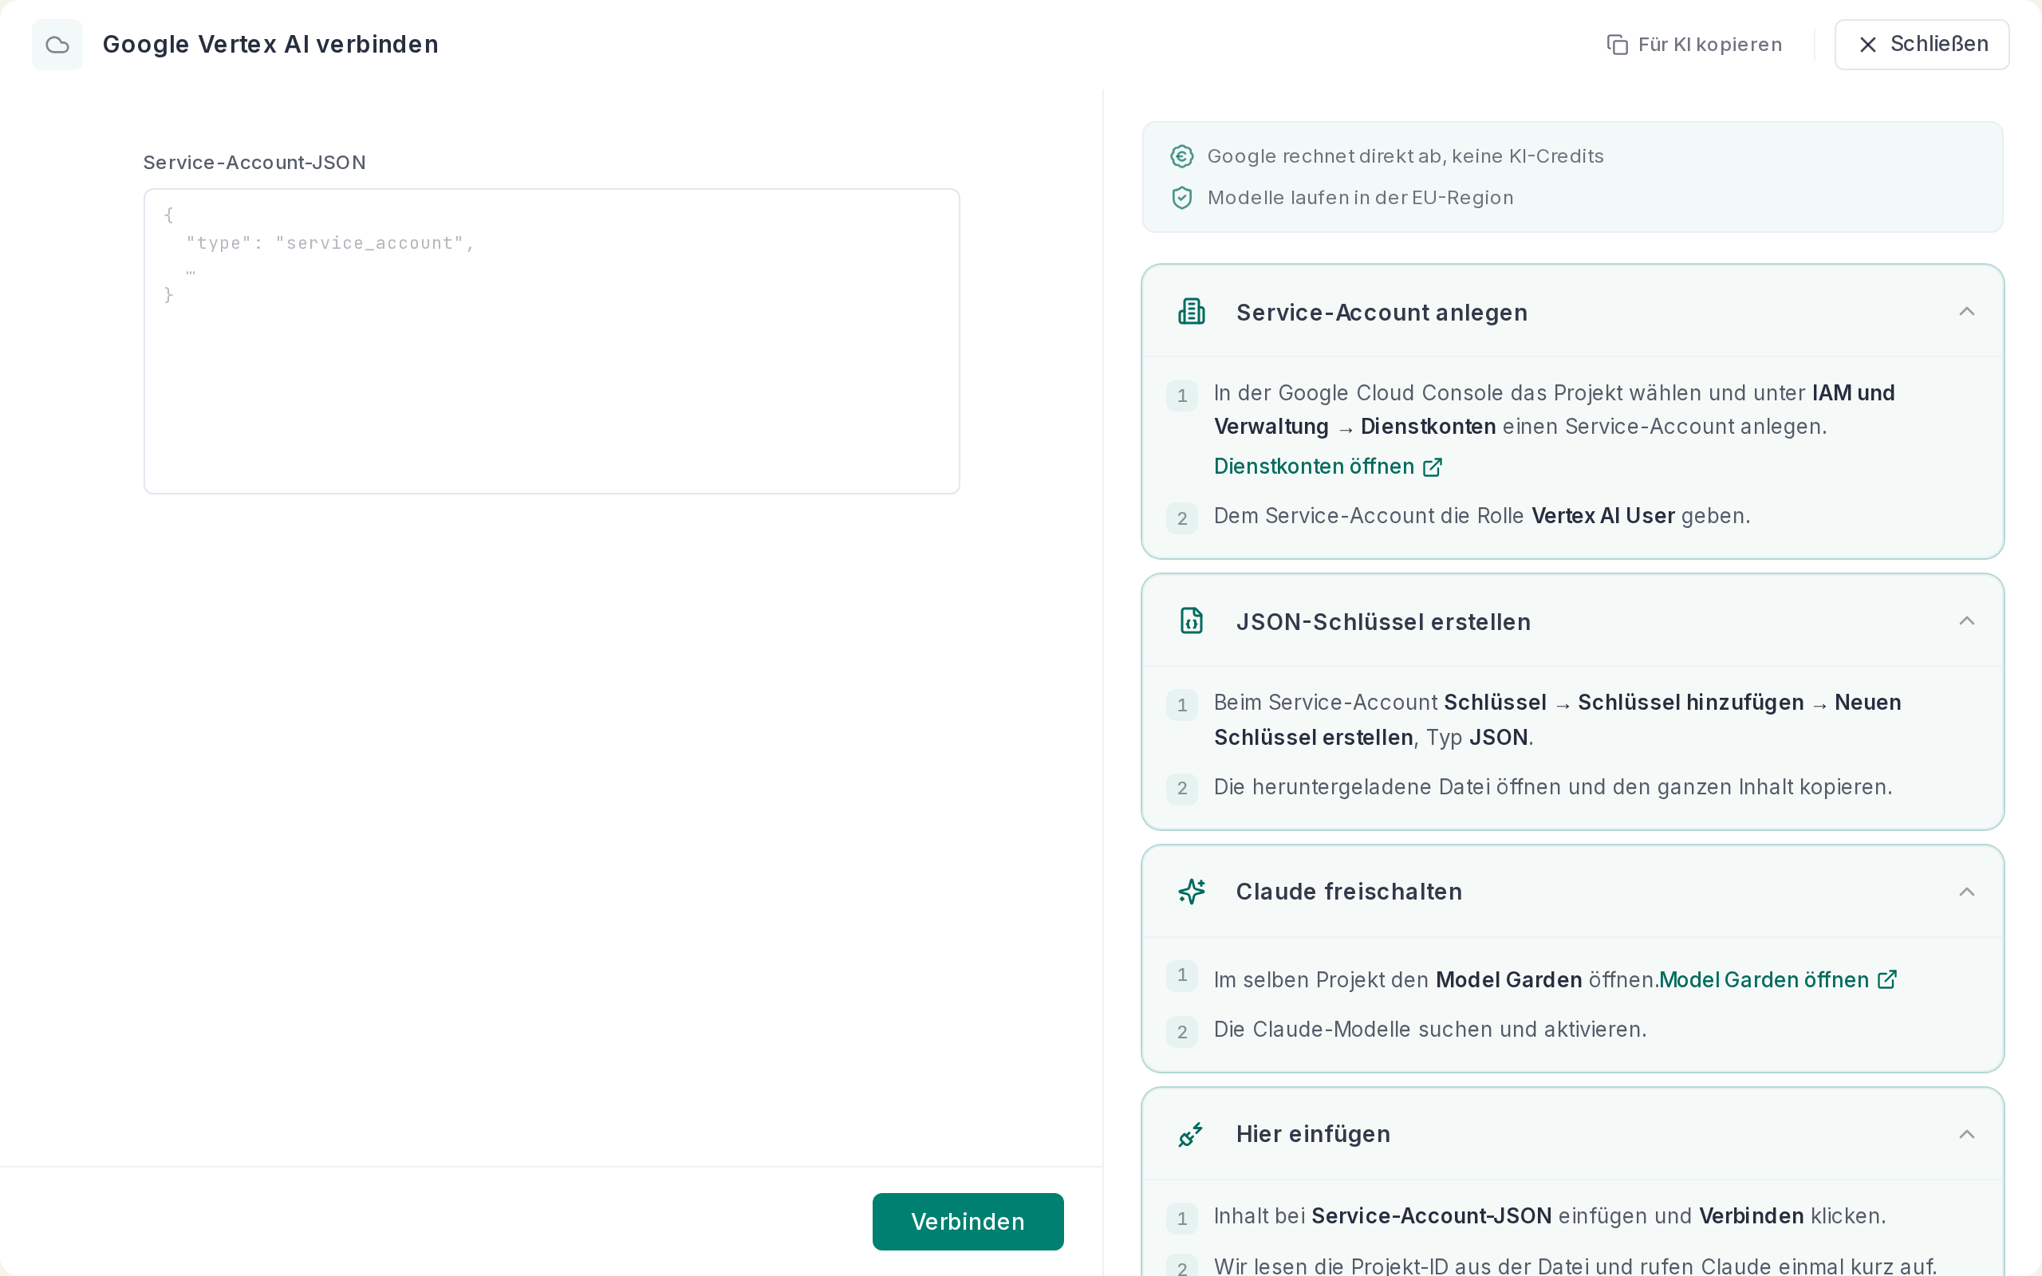The width and height of the screenshot is (2042, 1276).
Task: Focus the Service-Account-JSON text area
Action: [x=552, y=341]
